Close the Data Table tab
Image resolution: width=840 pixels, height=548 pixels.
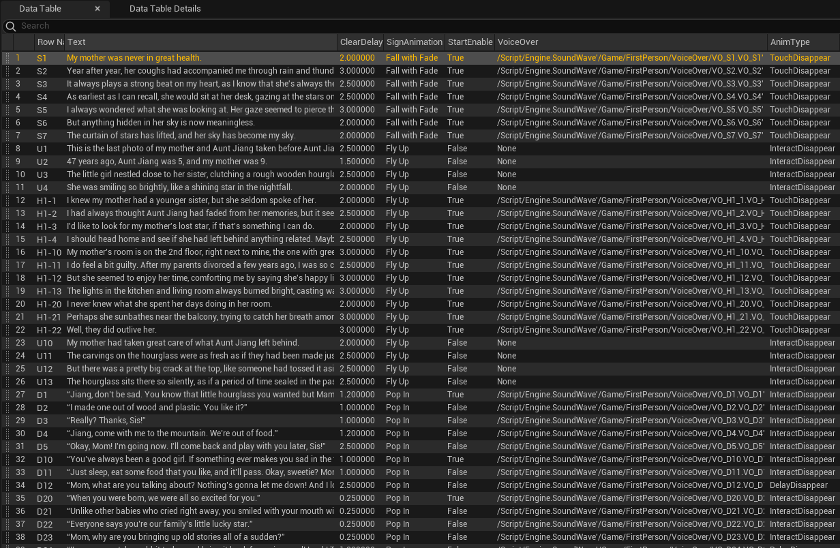pos(97,9)
